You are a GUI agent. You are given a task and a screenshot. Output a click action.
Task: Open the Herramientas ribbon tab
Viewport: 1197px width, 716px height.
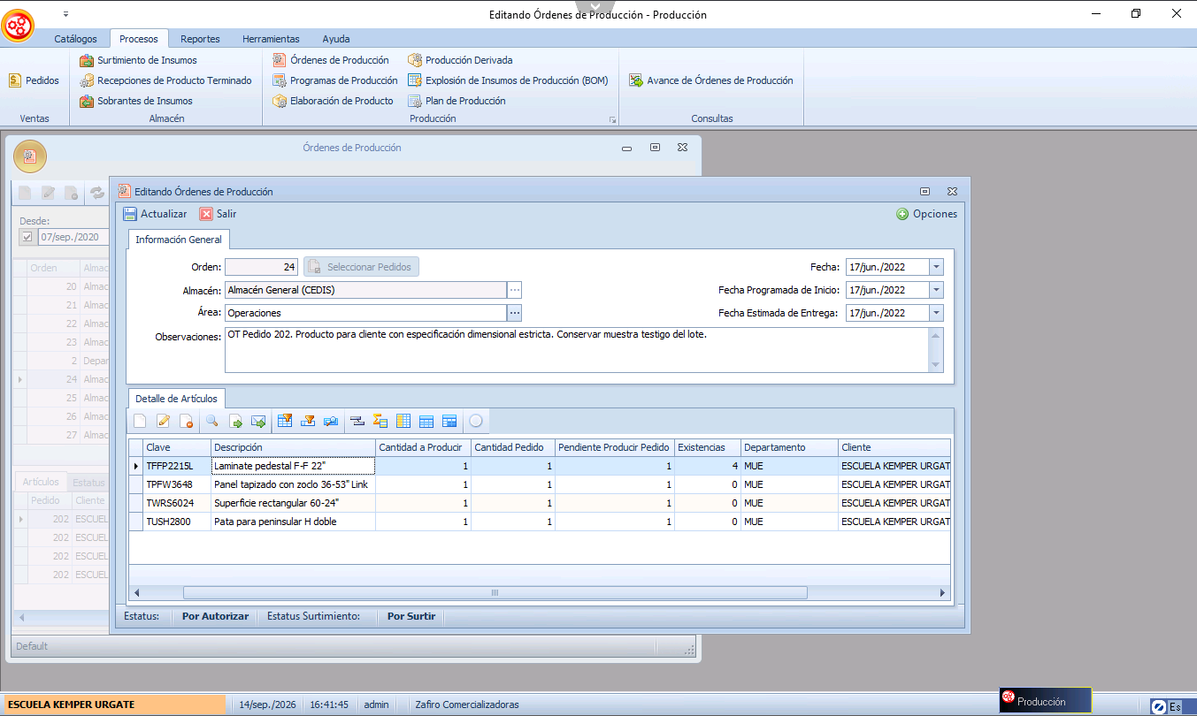[x=271, y=39]
